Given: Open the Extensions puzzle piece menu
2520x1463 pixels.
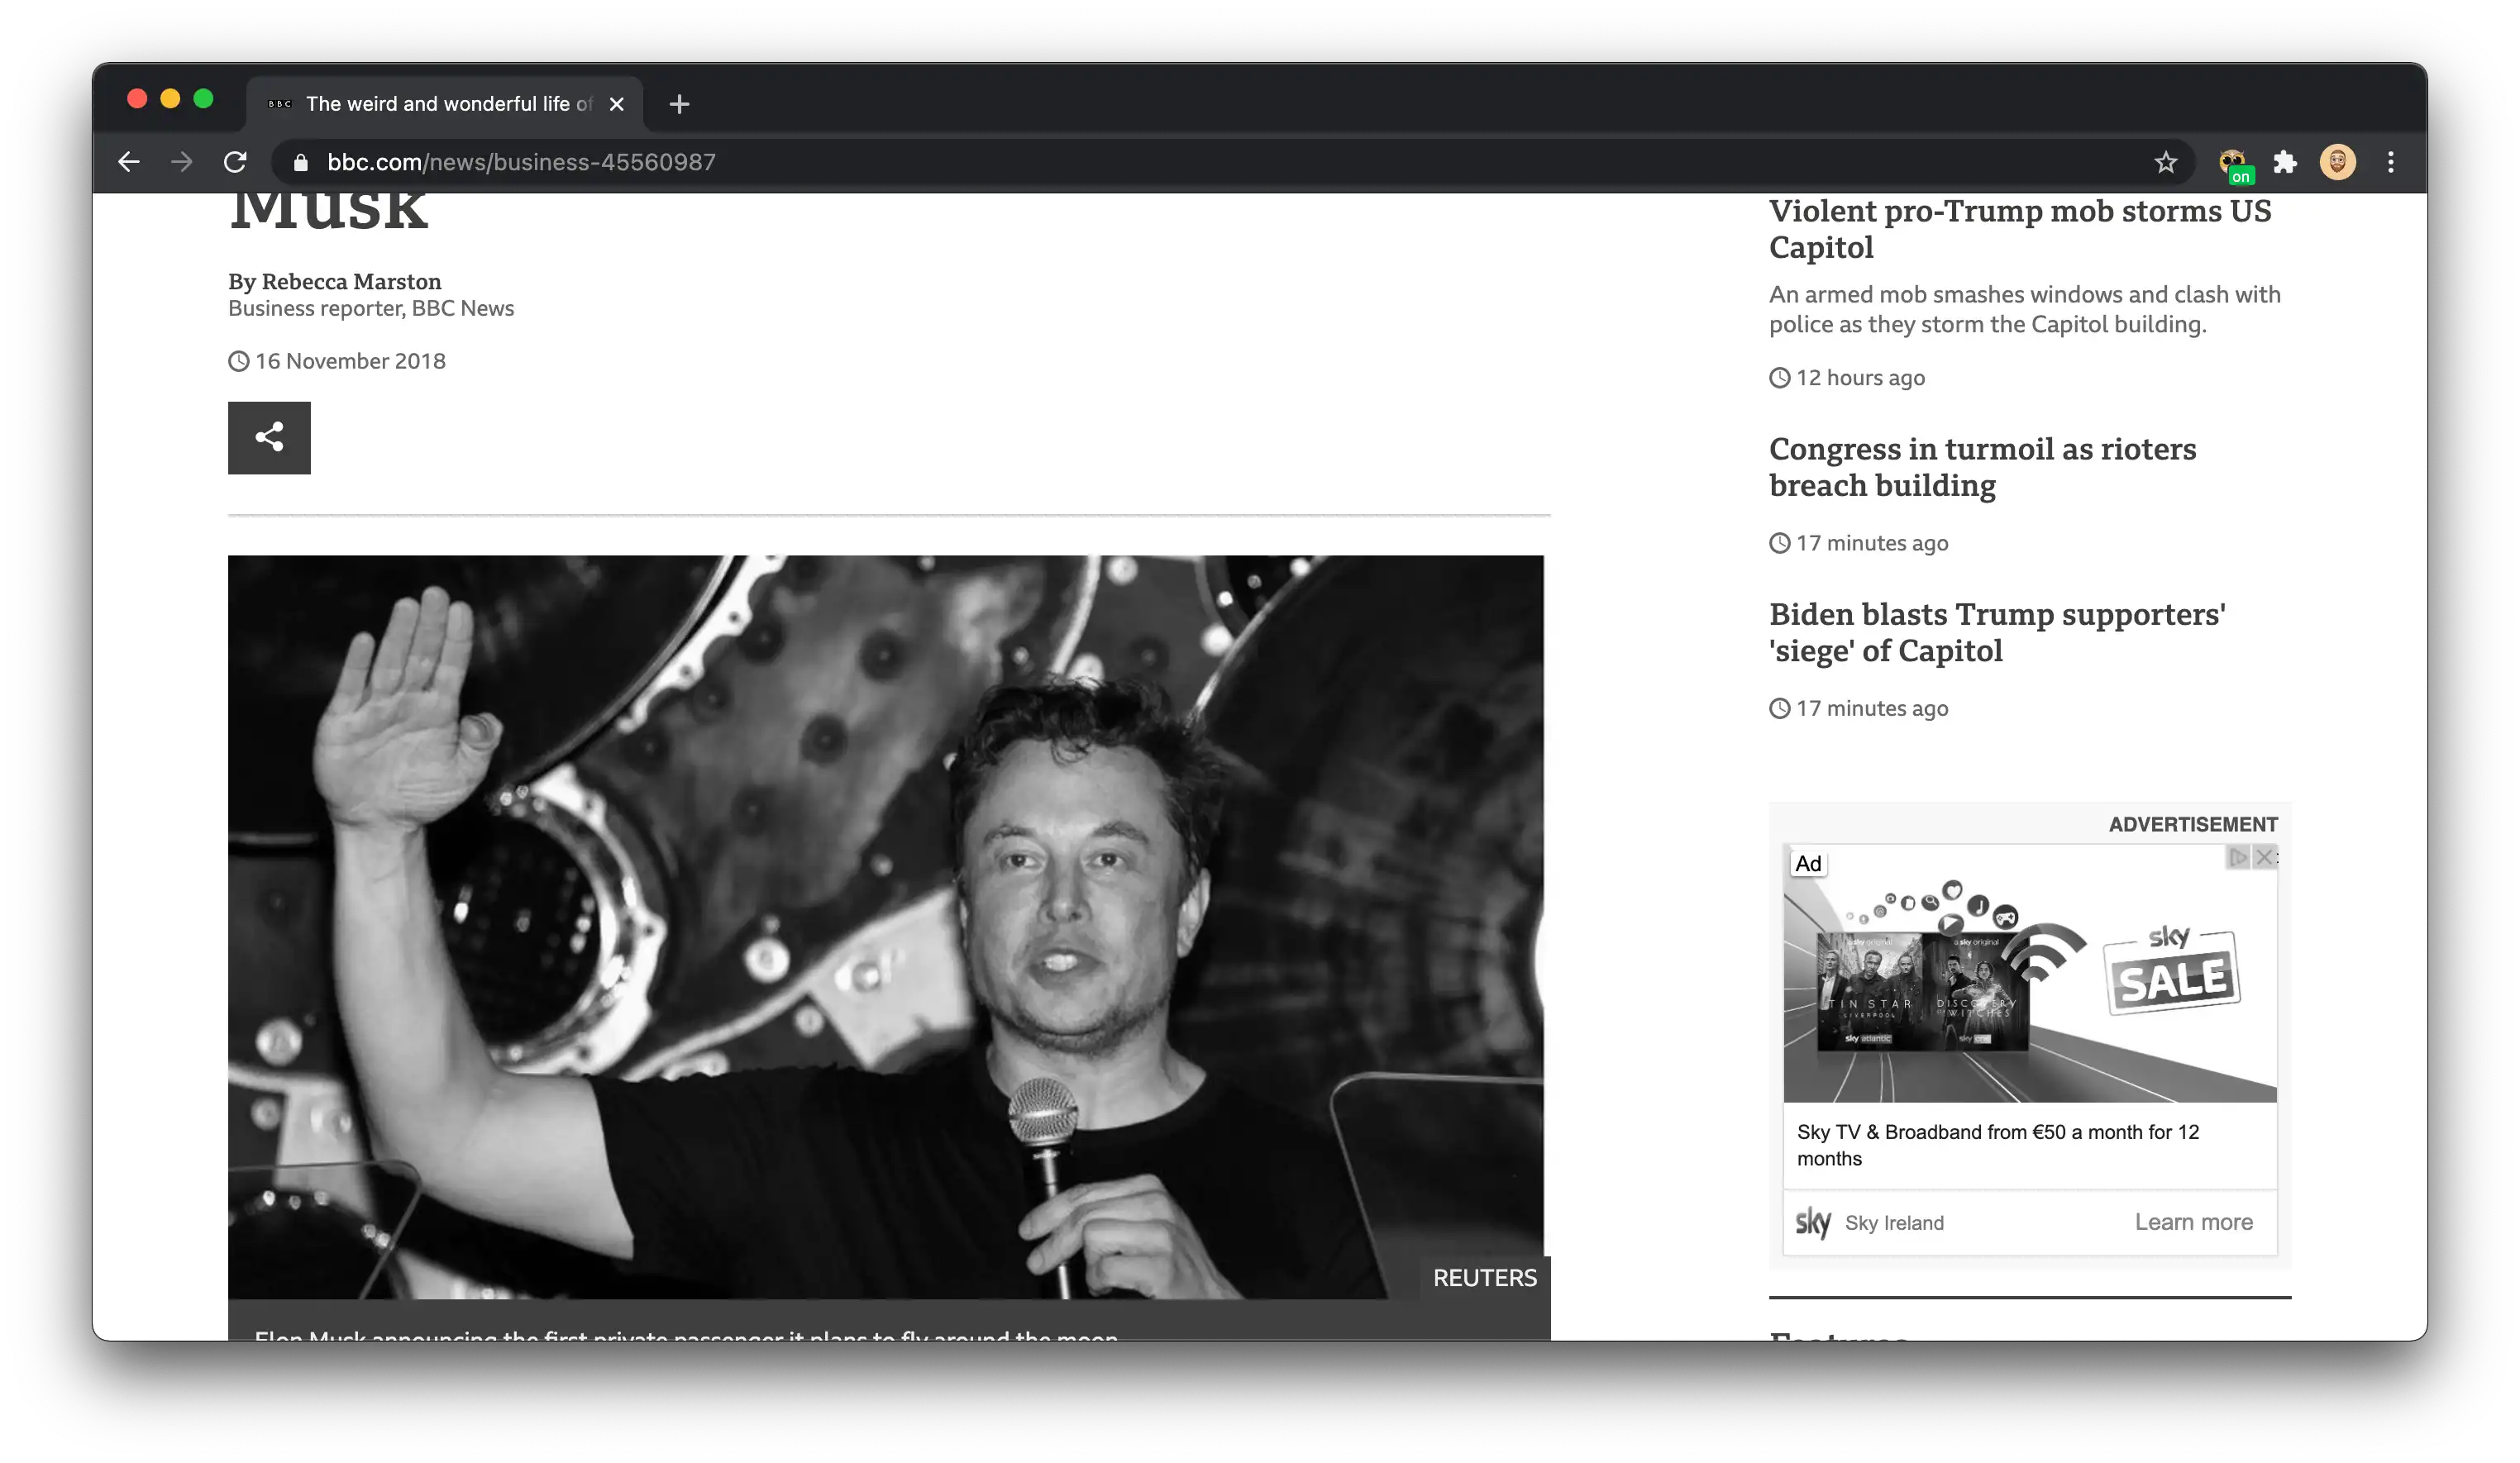Looking at the screenshot, I should pos(2285,162).
